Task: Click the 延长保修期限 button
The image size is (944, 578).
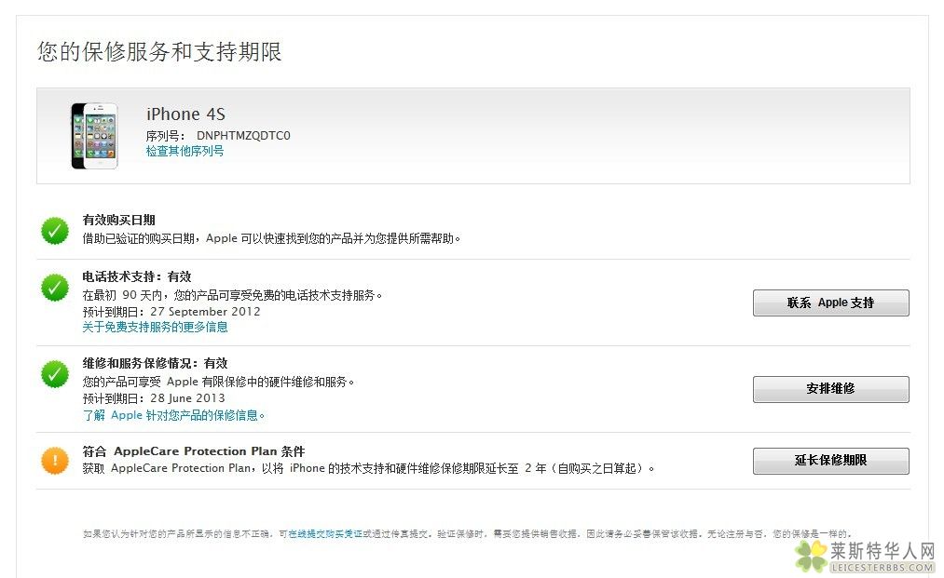Action: pos(831,461)
